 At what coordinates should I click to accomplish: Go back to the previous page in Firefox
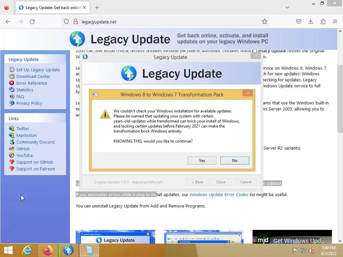tap(8, 22)
